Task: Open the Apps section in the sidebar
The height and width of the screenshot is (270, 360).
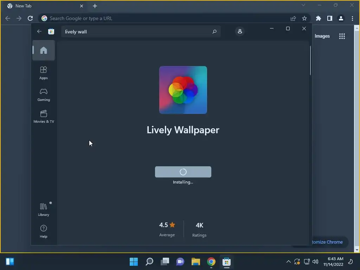Action: pyautogui.click(x=44, y=73)
